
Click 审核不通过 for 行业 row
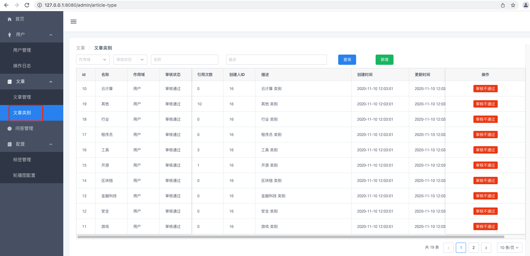[485, 119]
